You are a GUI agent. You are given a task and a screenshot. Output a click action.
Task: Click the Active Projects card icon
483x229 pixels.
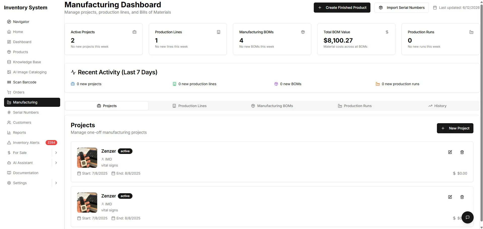click(x=134, y=32)
